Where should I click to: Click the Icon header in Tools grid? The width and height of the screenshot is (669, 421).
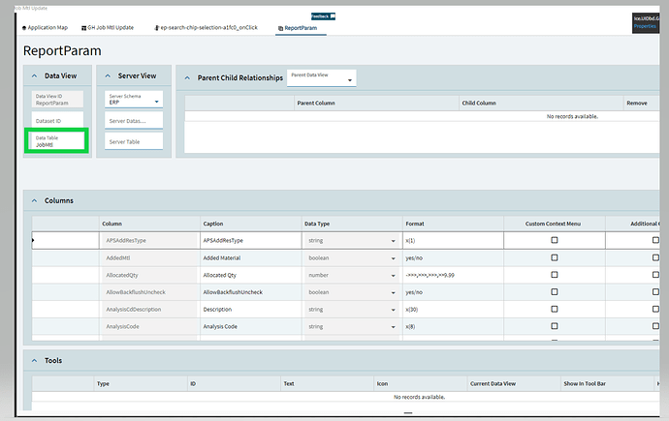click(420, 383)
